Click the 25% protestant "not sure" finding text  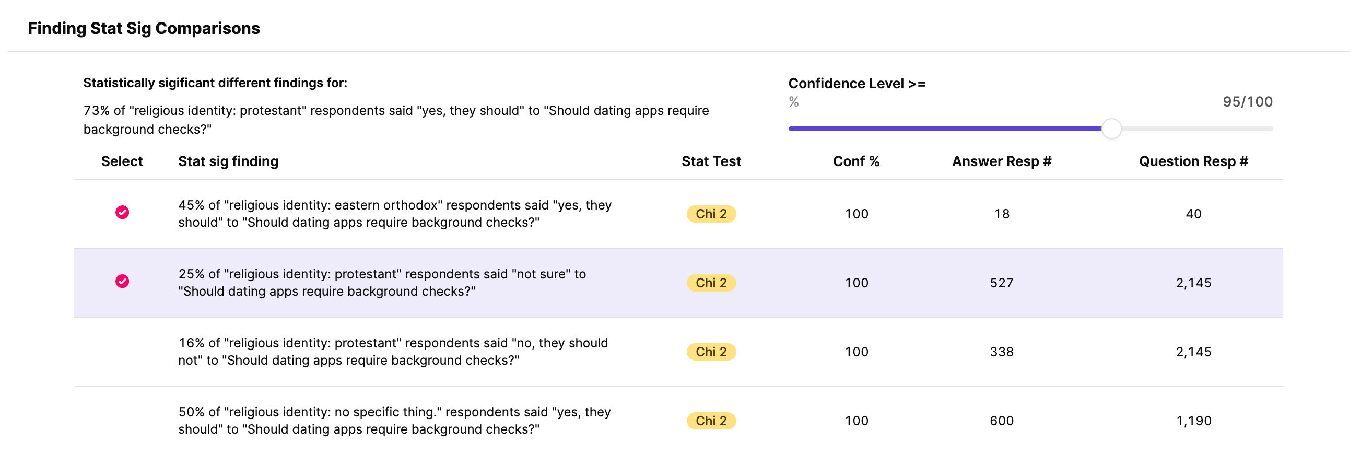(x=382, y=283)
